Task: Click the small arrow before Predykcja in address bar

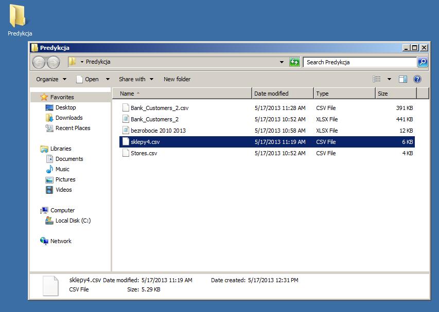Action: [82, 62]
